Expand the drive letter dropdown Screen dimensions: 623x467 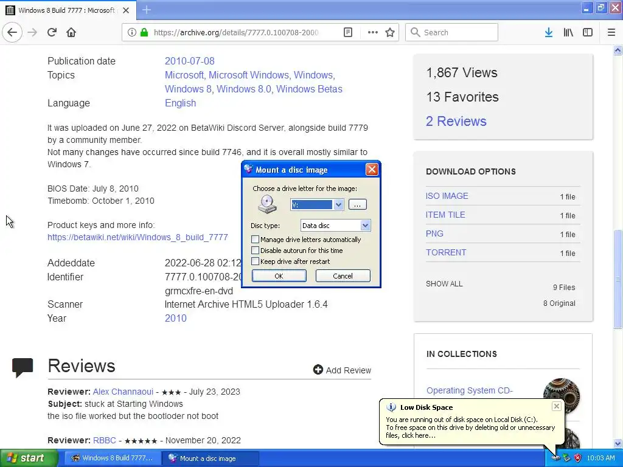click(x=338, y=204)
